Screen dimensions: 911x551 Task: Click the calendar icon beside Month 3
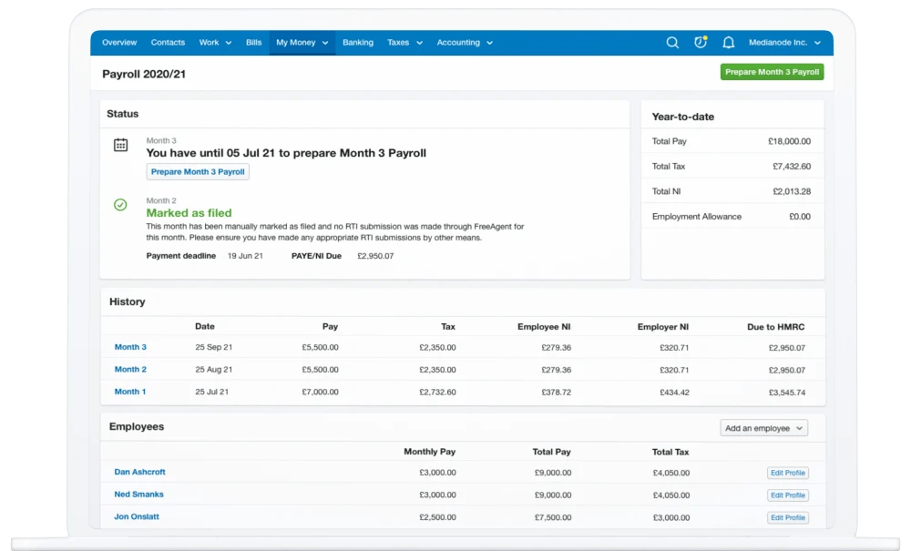(119, 146)
